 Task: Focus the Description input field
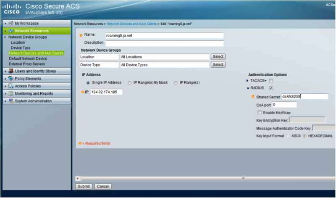pos(165,43)
